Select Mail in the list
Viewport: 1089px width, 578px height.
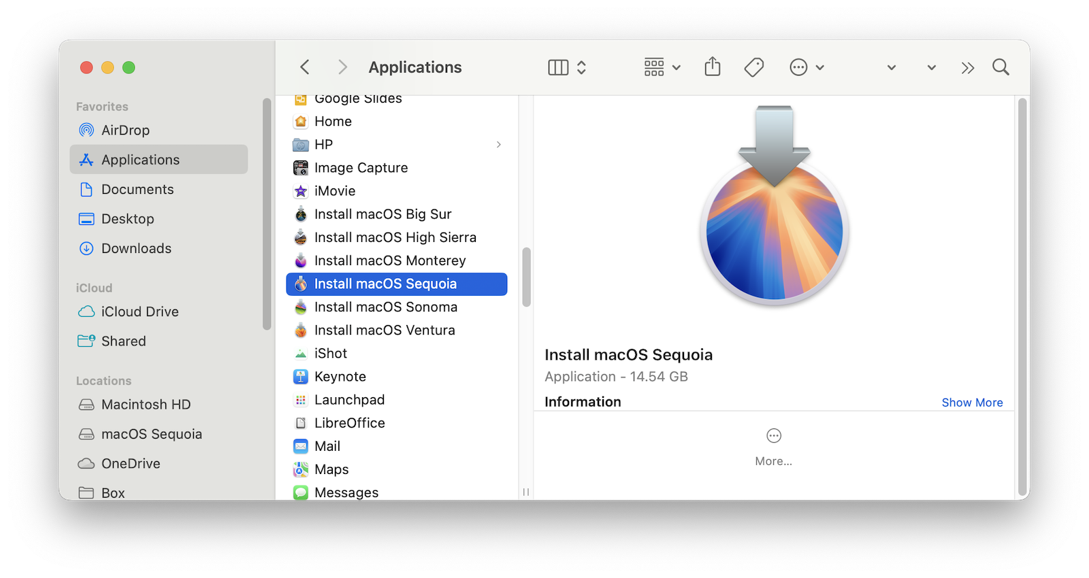pos(397,446)
